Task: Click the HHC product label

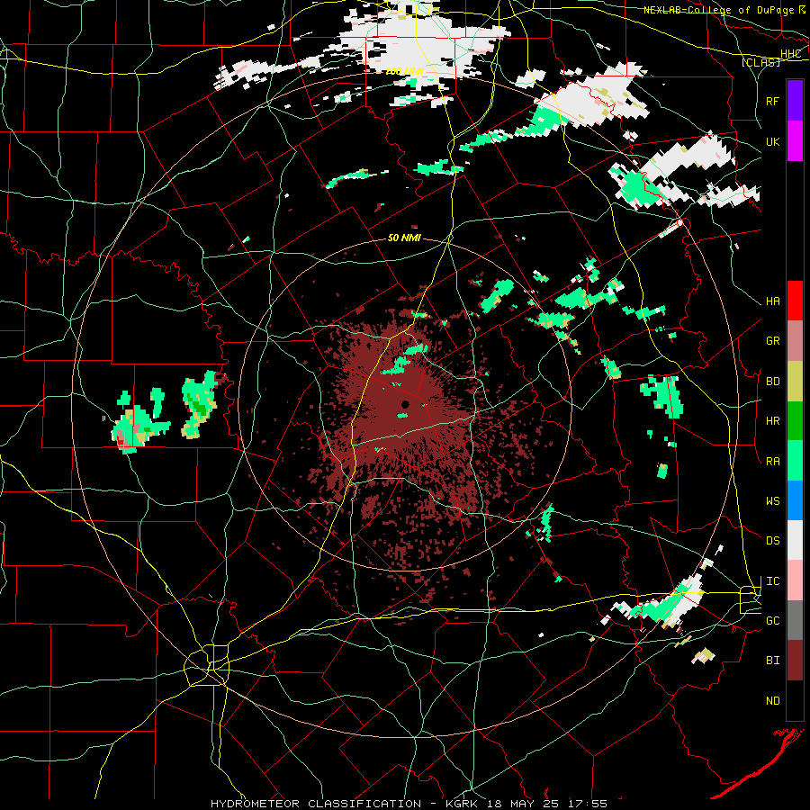Action: pyautogui.click(x=790, y=54)
